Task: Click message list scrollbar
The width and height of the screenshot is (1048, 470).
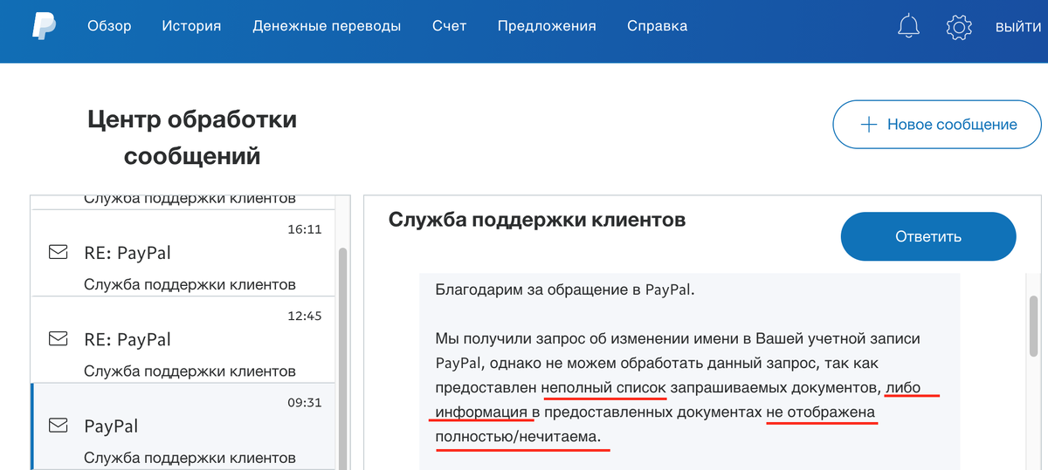Action: tap(342, 358)
